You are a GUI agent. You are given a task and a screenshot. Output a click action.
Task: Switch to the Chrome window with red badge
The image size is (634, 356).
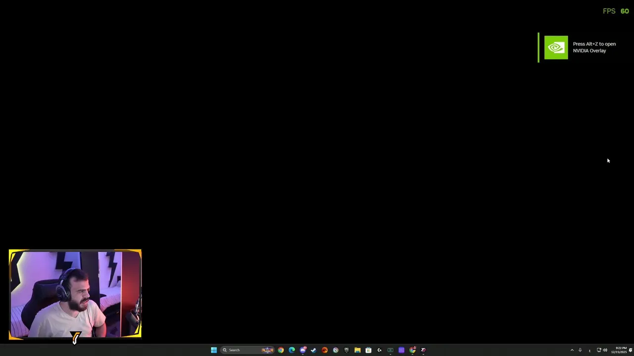tap(412, 350)
